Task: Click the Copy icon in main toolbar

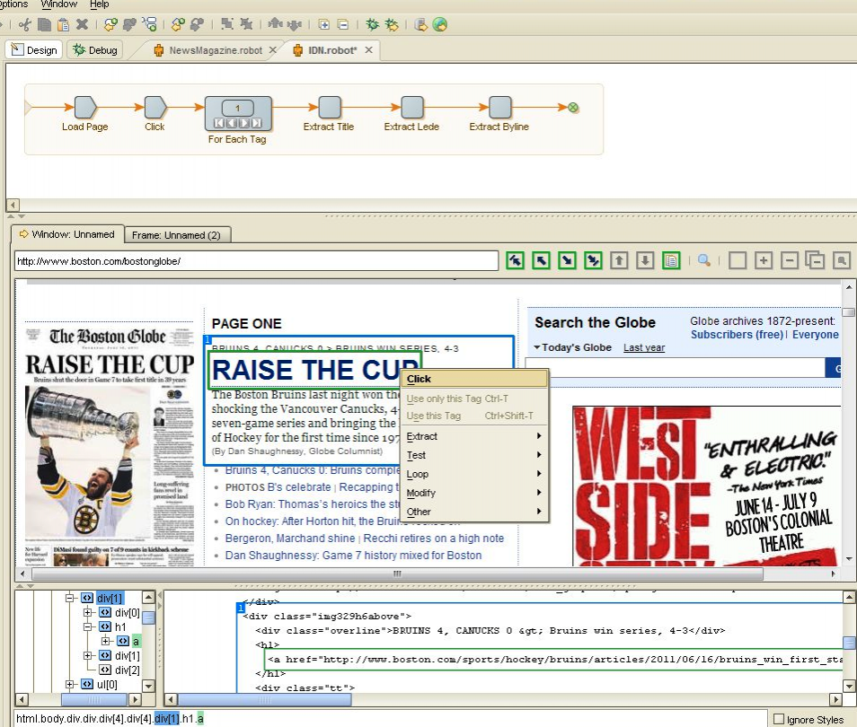Action: tap(44, 24)
